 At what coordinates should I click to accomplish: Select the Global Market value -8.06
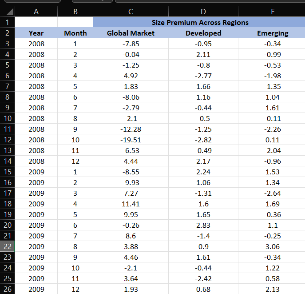point(131,97)
